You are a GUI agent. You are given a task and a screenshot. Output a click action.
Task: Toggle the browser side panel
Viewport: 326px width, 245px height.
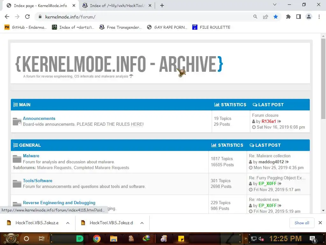299,17
